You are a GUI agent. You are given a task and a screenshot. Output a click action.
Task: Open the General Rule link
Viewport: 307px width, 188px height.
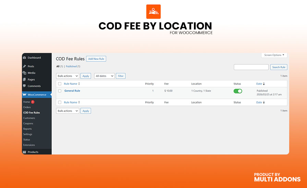[x=72, y=91]
